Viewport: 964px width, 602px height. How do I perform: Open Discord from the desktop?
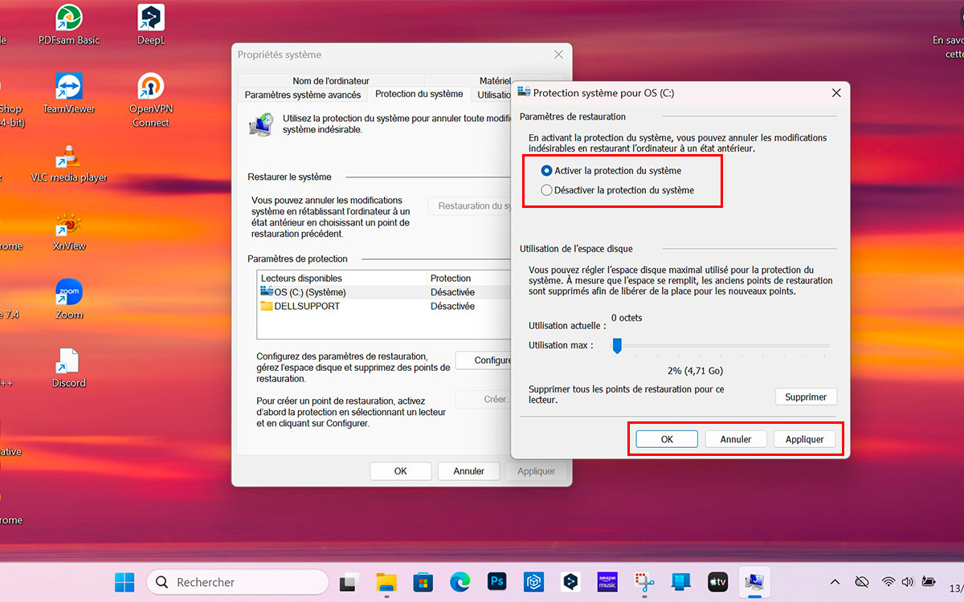(68, 361)
